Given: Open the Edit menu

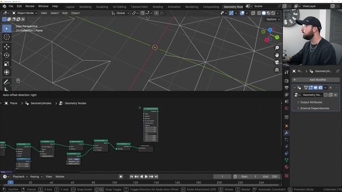Looking at the screenshot, I should point(19,6).
